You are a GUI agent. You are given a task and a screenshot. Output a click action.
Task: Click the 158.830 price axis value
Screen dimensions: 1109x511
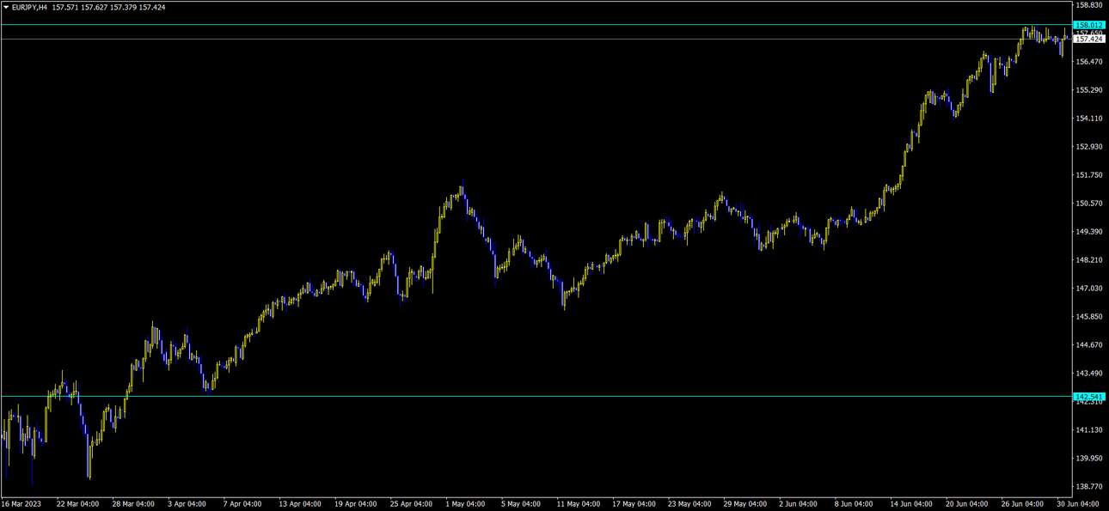1089,5
